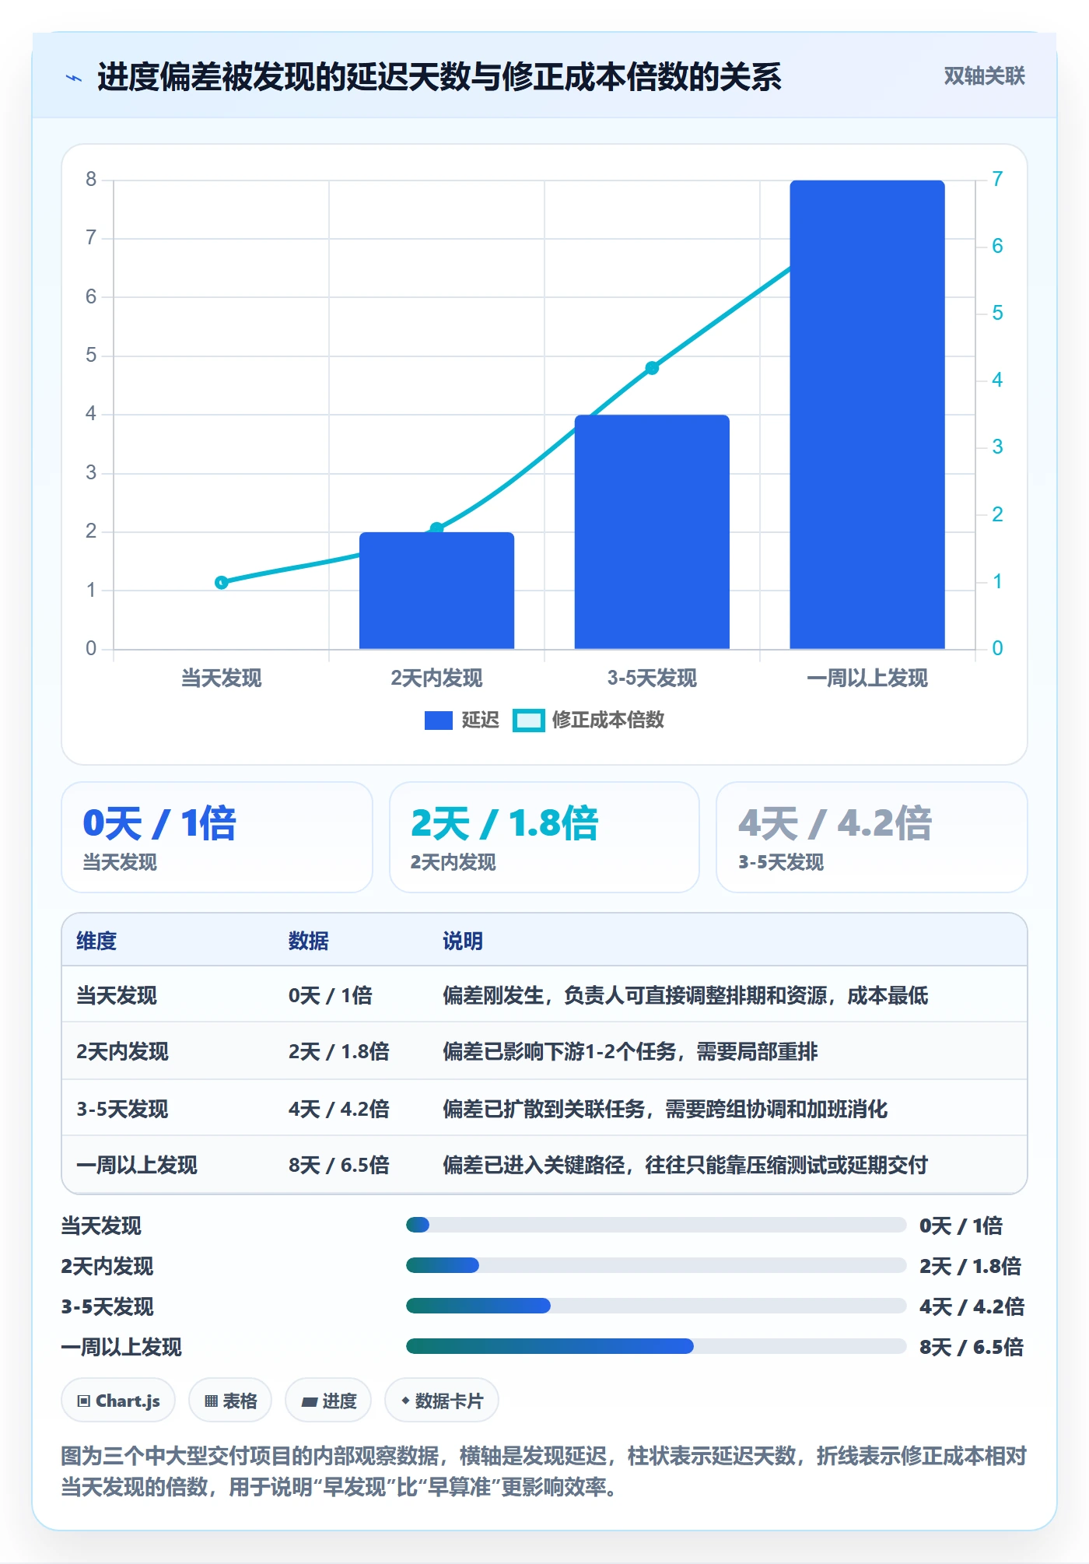This screenshot has height=1564, width=1089.
Task: Click the lightning icon beside the chart title
Action: click(x=74, y=78)
